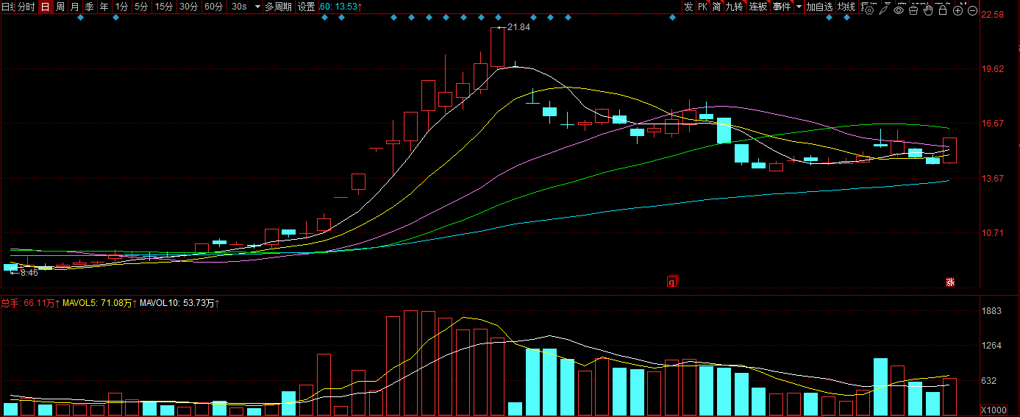Click the 1264 volume axis value
This screenshot has height=417, width=1020.
pyautogui.click(x=993, y=346)
